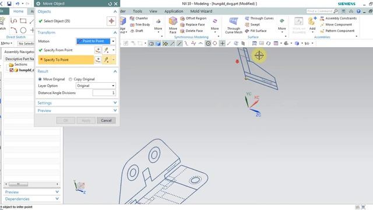
Task: Expand the Settings section
Action: coord(115,103)
